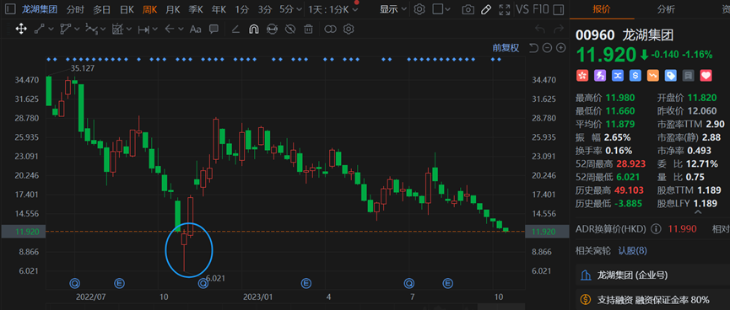Screen dimensions: 730x310
Task: Click the VS compare button
Action: (522, 8)
